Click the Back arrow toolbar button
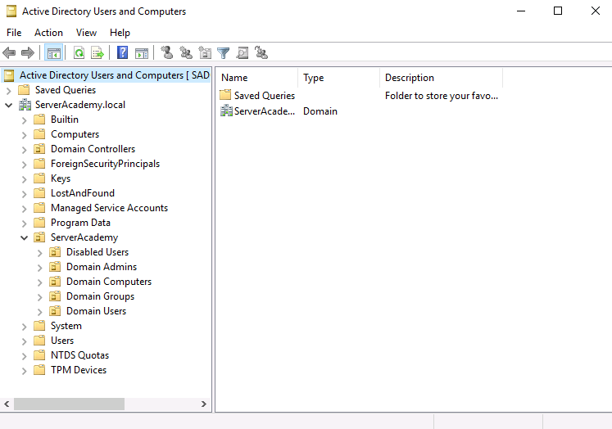This screenshot has height=429, width=612. pyautogui.click(x=9, y=52)
